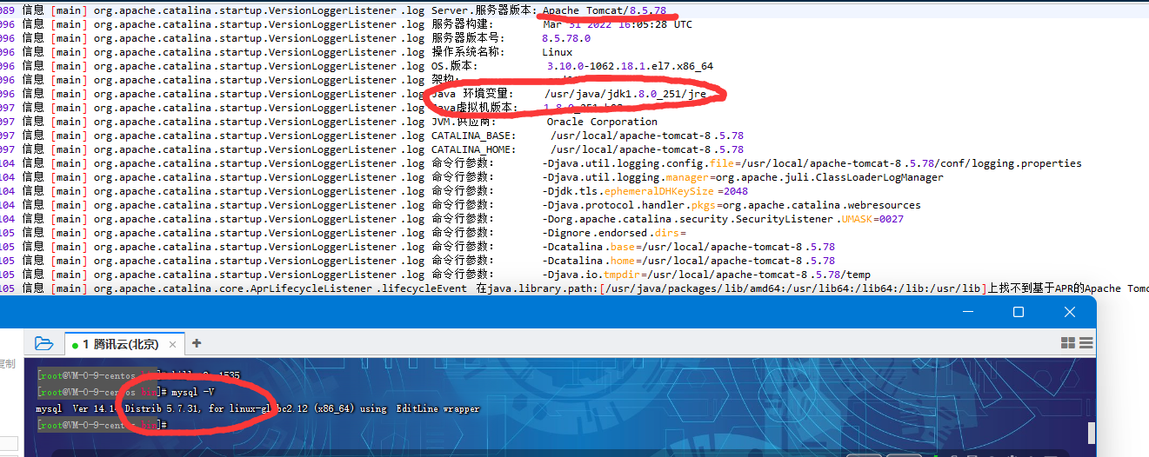Open the session folder icon in terminal
This screenshot has height=457, width=1149.
[43, 343]
